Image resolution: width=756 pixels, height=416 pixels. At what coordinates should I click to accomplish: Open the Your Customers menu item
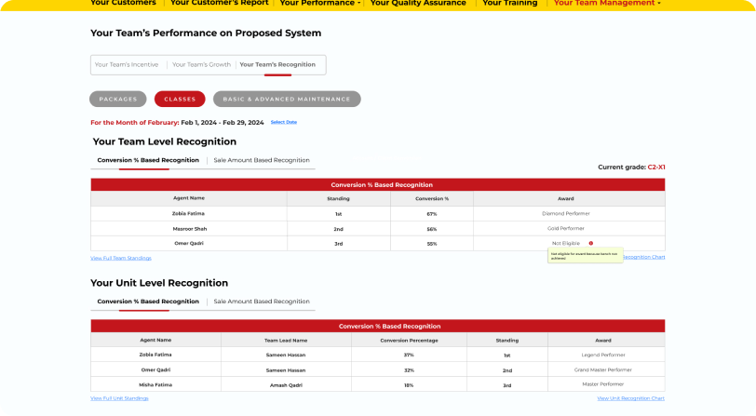click(123, 4)
